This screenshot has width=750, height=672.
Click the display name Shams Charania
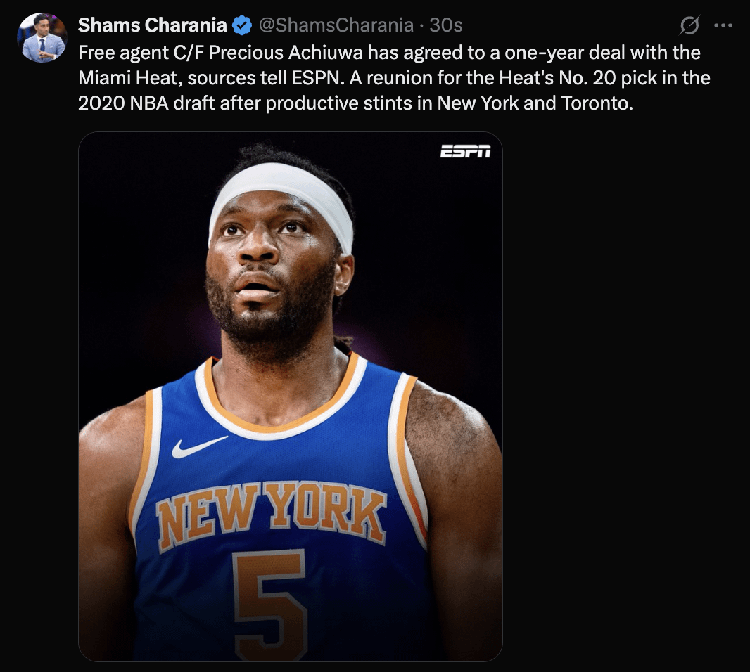tap(151, 24)
